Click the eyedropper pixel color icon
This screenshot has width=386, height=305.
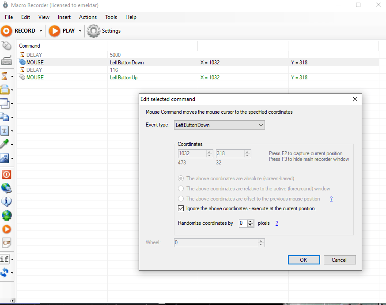coord(5,144)
